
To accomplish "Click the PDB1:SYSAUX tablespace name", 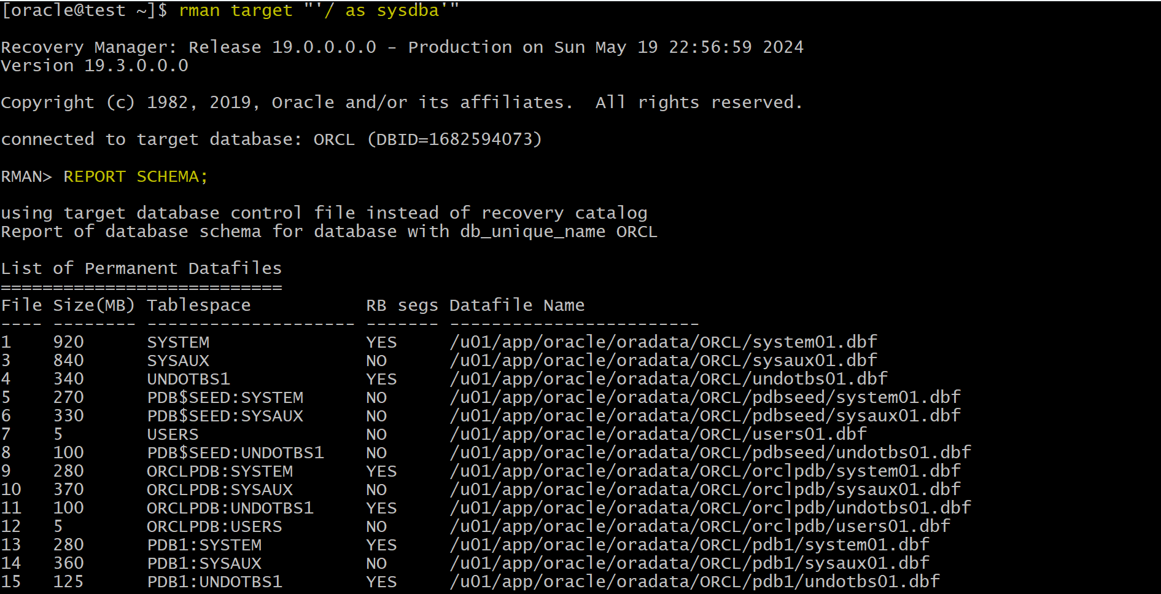I will (204, 563).
